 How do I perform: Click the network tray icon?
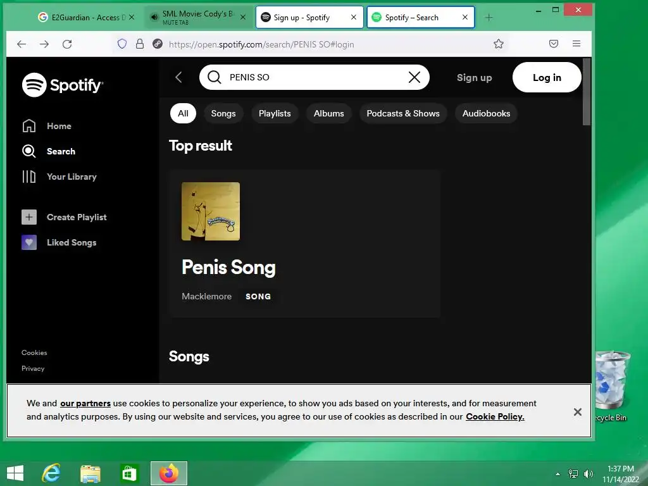tap(573, 473)
